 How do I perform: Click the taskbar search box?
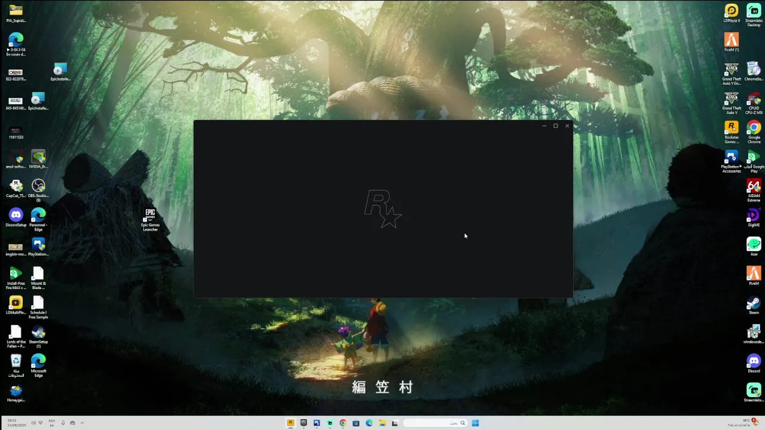point(435,423)
